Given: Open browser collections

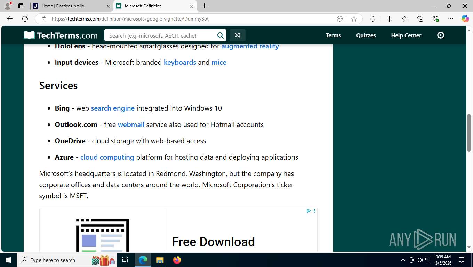Looking at the screenshot, I should click(x=420, y=19).
